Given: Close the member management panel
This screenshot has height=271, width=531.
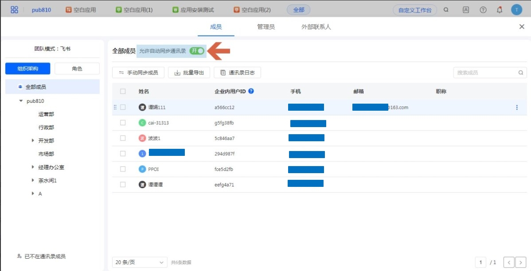Looking at the screenshot, I should [522, 27].
